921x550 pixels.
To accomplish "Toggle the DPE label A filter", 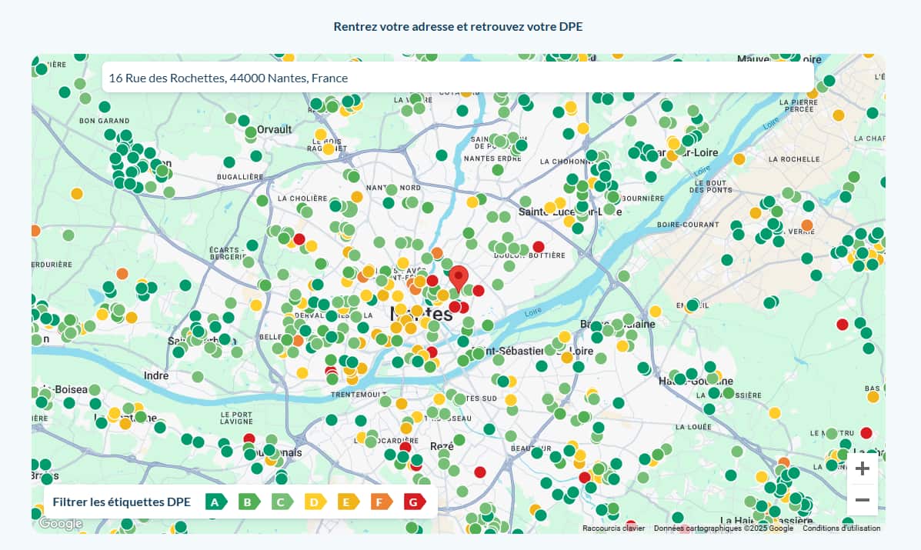I will [x=216, y=502].
